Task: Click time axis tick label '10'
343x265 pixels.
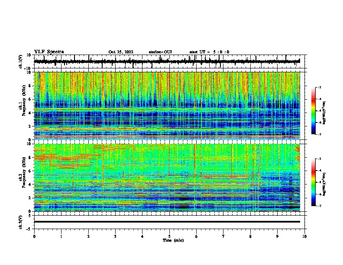Action: [x=304, y=236]
